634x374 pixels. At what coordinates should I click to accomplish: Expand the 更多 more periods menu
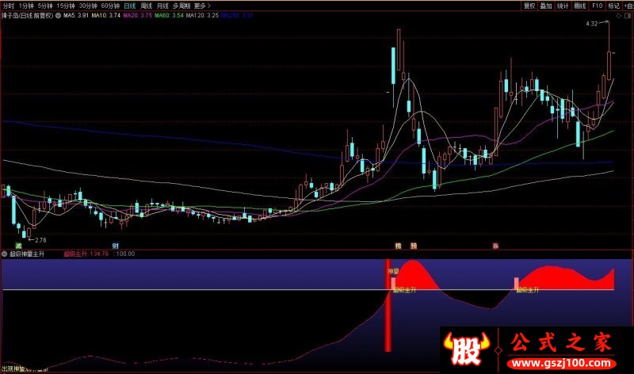pos(202,6)
